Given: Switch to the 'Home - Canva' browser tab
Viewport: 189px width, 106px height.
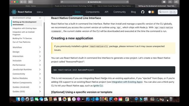Looking at the screenshot, I should 30,6.
